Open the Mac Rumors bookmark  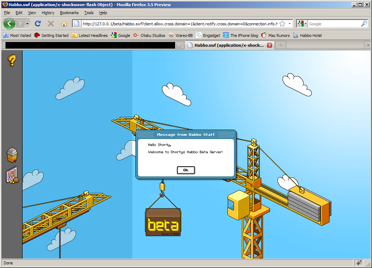click(x=275, y=35)
